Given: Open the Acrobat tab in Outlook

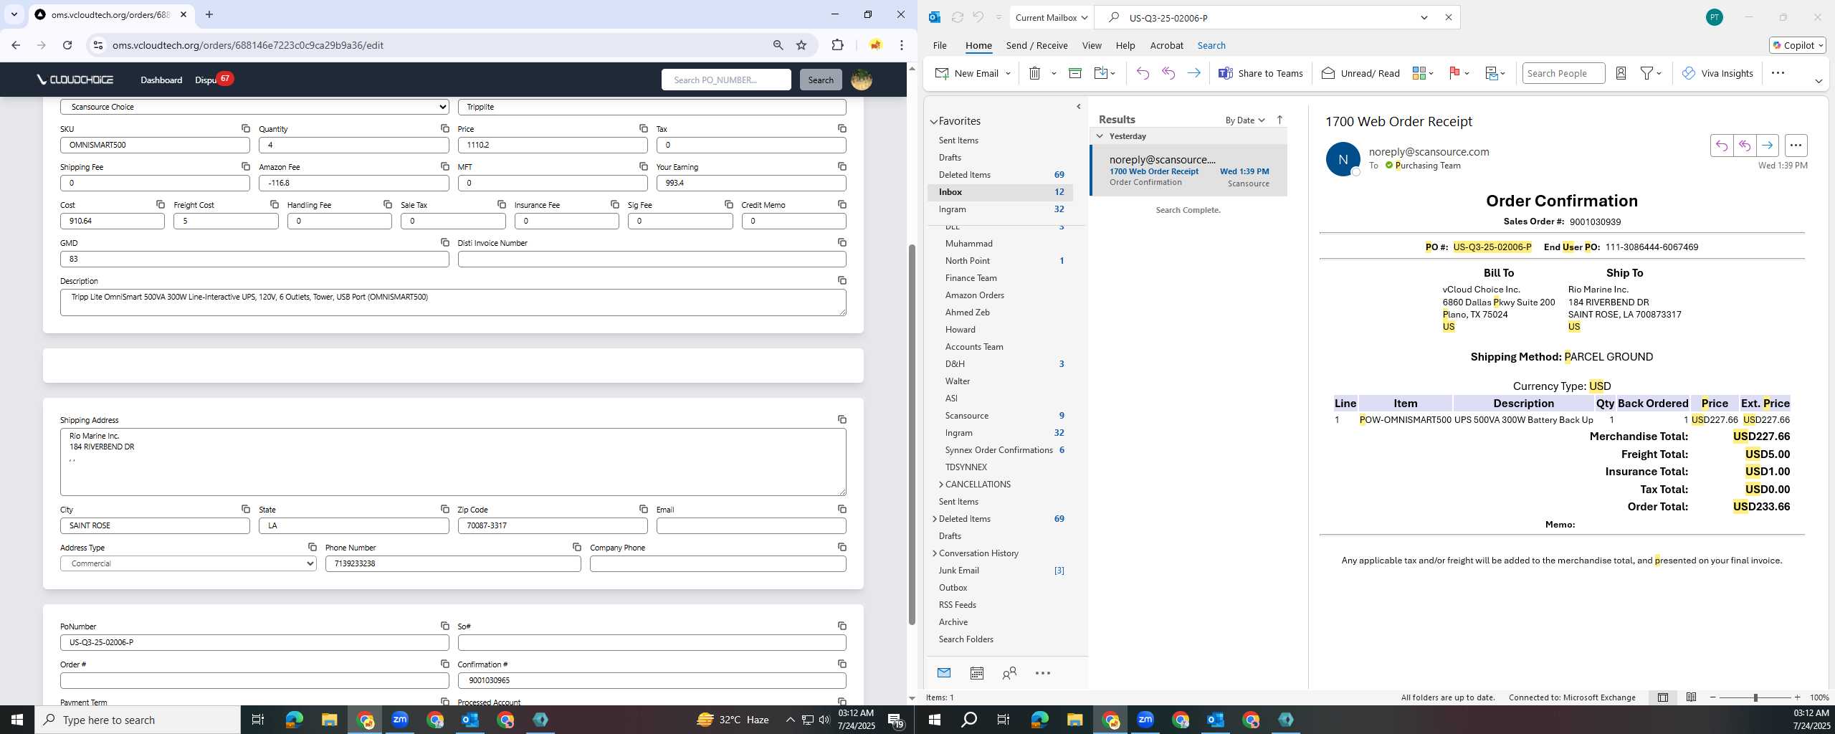Looking at the screenshot, I should pos(1166,45).
